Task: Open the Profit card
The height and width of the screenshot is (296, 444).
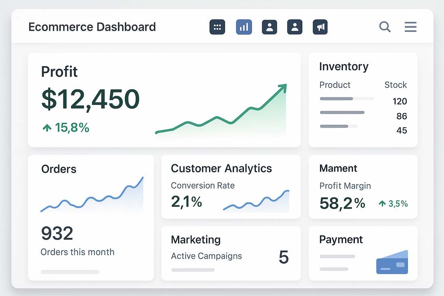Action: [59, 71]
